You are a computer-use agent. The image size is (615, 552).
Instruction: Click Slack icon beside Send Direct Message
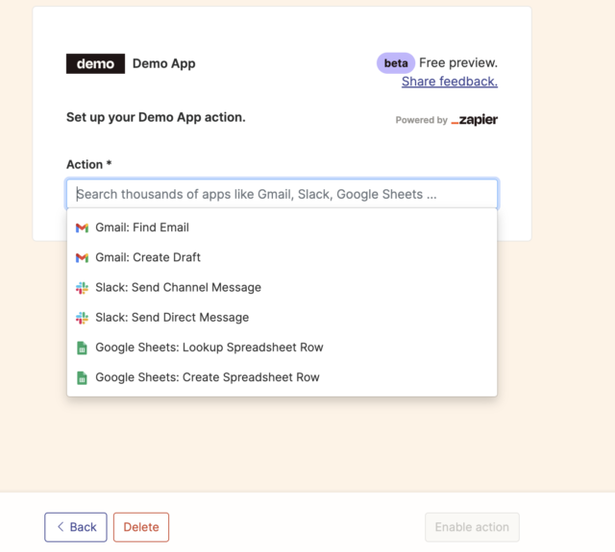coord(82,318)
